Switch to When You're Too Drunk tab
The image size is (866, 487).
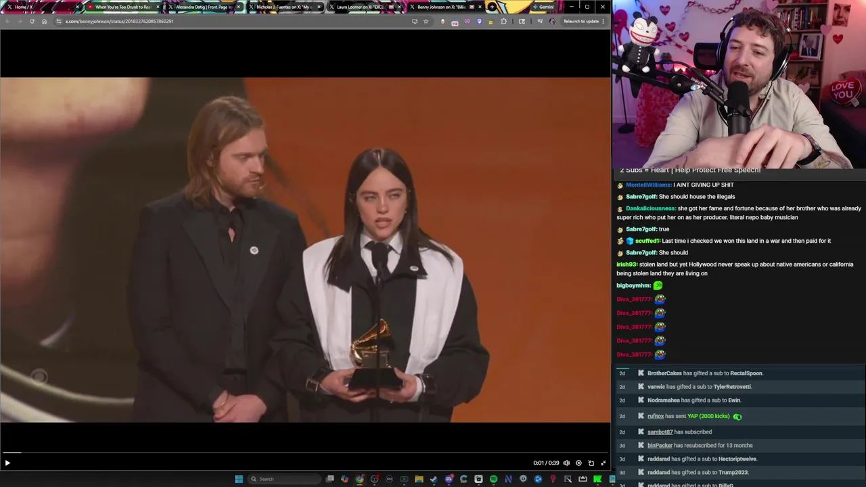(122, 7)
